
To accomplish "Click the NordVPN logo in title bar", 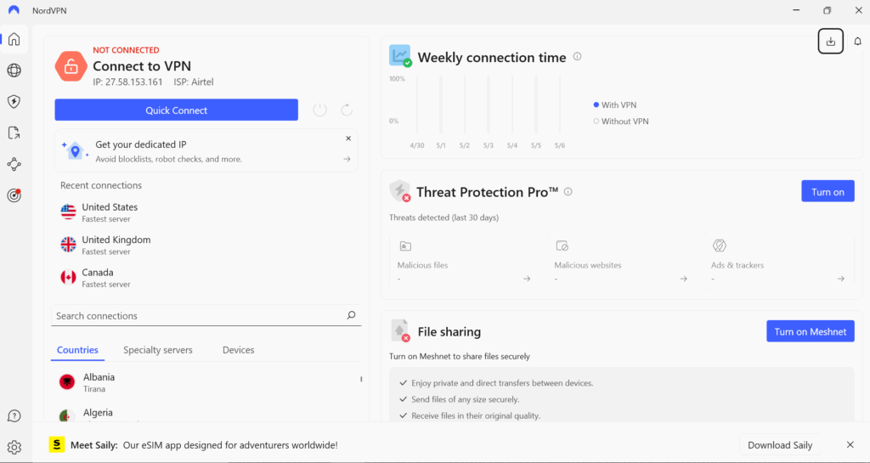I will [x=14, y=10].
